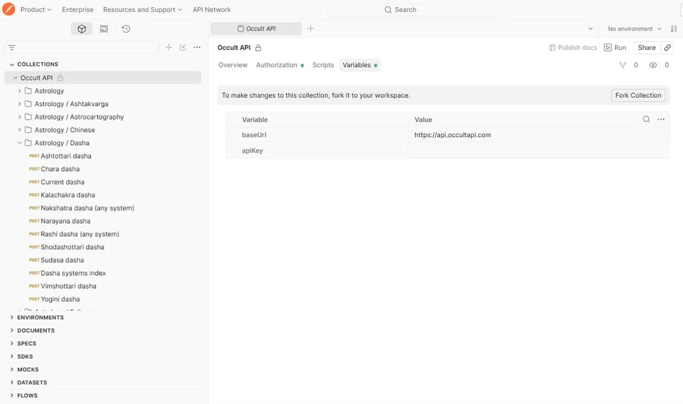Viewport: 683px width, 404px height.
Task: Open the No environment selector
Action: coord(635,28)
